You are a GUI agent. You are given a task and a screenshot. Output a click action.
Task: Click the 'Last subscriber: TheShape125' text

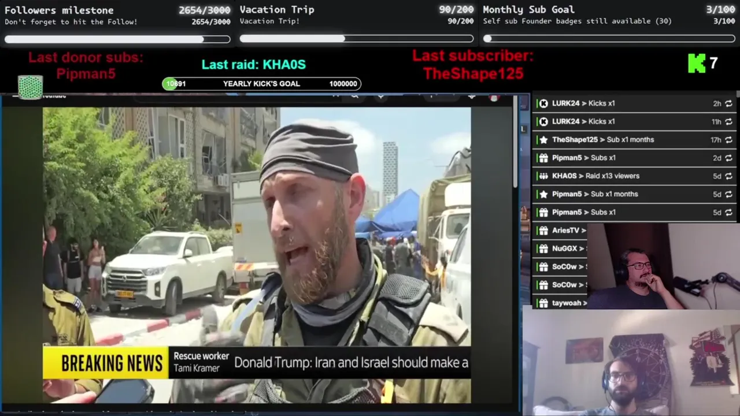pyautogui.click(x=473, y=65)
